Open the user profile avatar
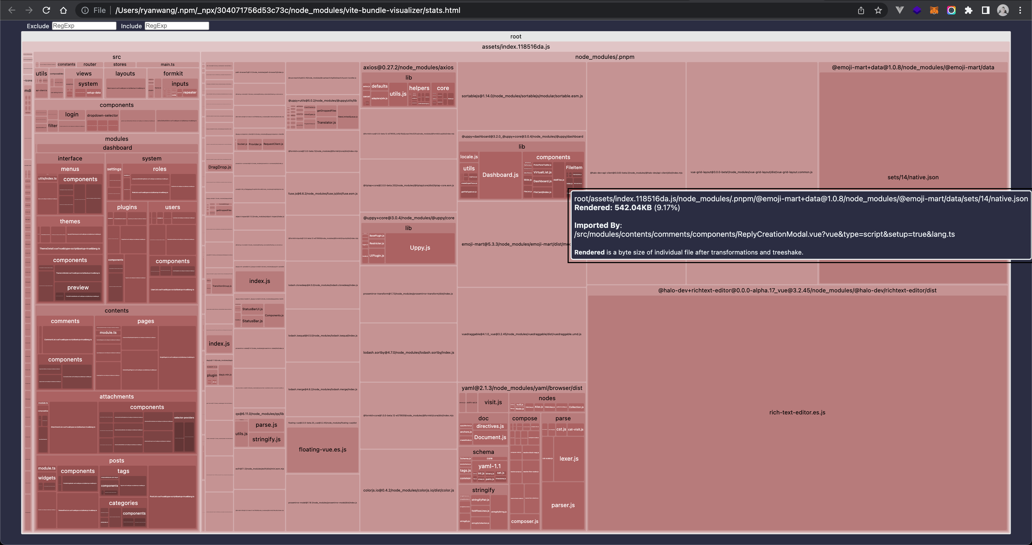 pyautogui.click(x=1003, y=10)
